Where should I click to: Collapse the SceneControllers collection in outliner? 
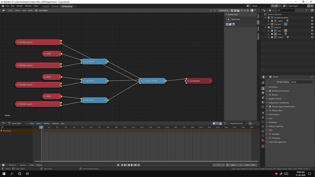pos(265,18)
